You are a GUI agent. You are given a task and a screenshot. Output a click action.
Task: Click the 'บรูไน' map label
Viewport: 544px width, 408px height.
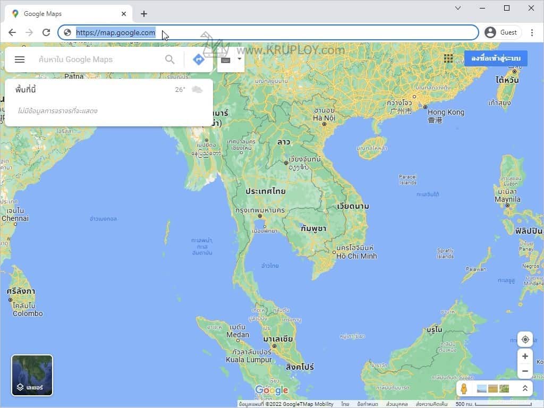435,329
